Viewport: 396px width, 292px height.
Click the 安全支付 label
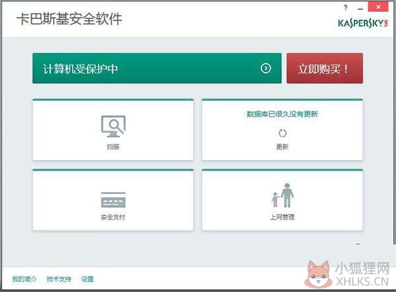point(113,217)
